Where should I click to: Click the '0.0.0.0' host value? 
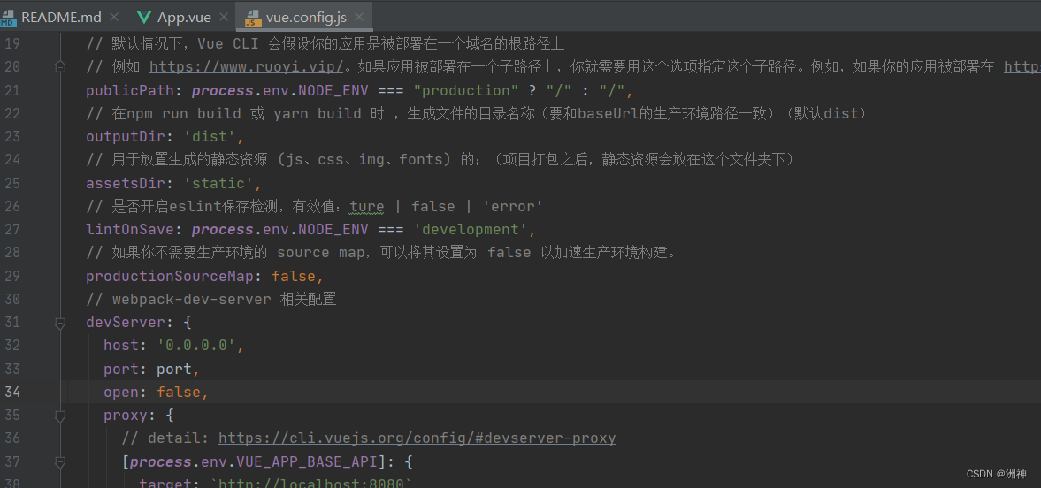point(195,346)
